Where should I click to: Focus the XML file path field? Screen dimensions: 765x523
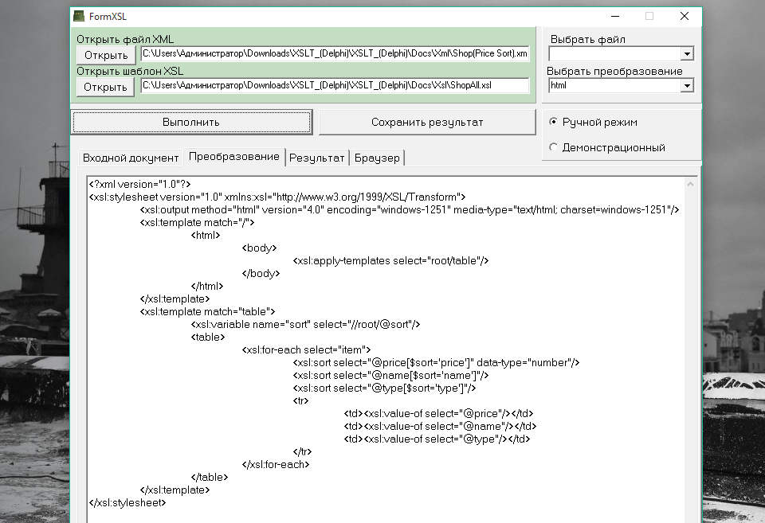click(335, 53)
